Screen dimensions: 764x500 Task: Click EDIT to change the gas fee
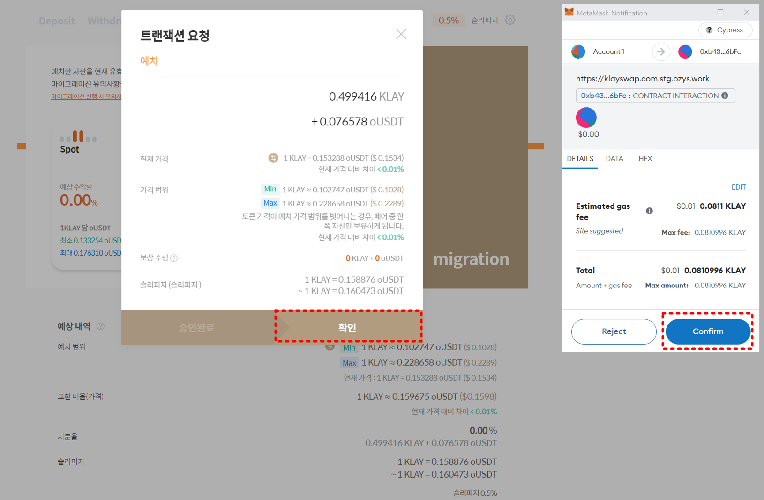(738, 187)
